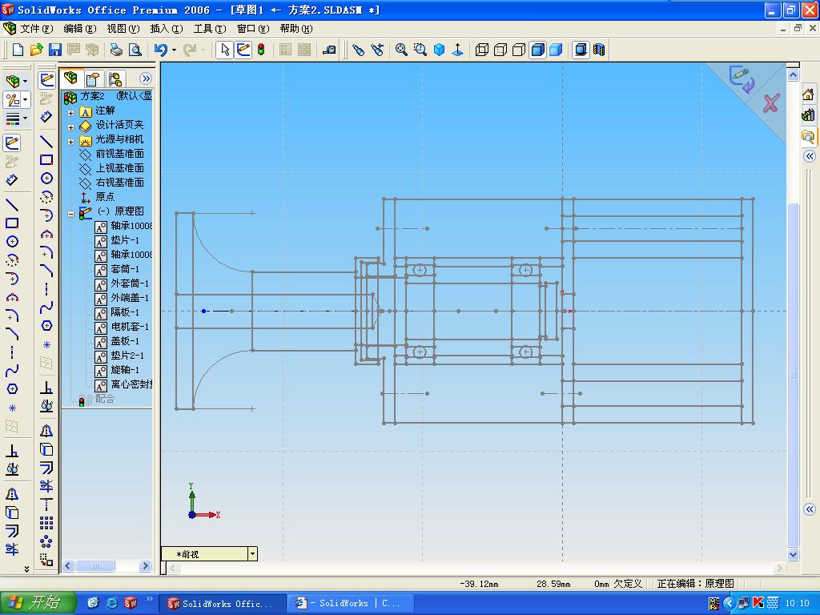820x615 pixels.
Task: Switch display to Wireframe
Action: click(481, 50)
